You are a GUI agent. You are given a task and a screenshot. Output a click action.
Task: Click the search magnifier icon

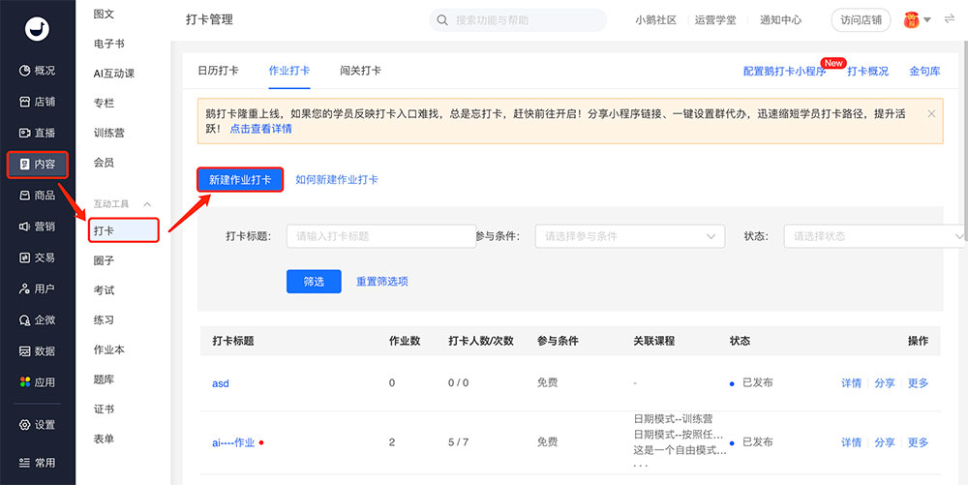[x=443, y=20]
